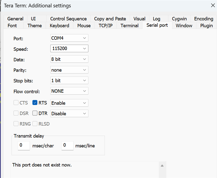Click the 'Data:' label
This screenshot has width=217, height=178.
(x=19, y=60)
